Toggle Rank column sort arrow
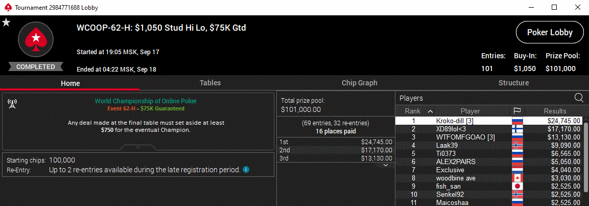Screen dimensions: 589x206 [x=430, y=111]
